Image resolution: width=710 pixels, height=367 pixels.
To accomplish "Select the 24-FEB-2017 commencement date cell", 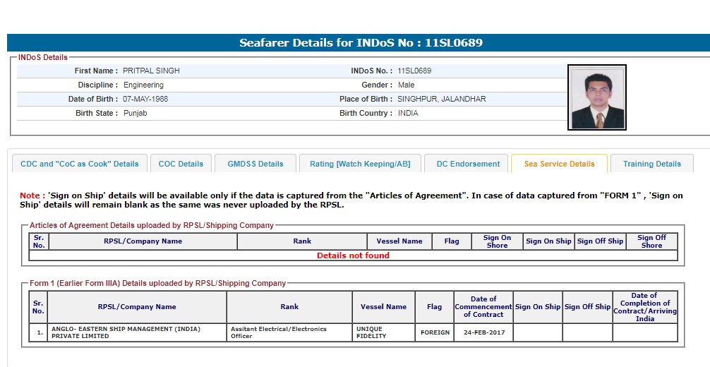I will tap(483, 332).
